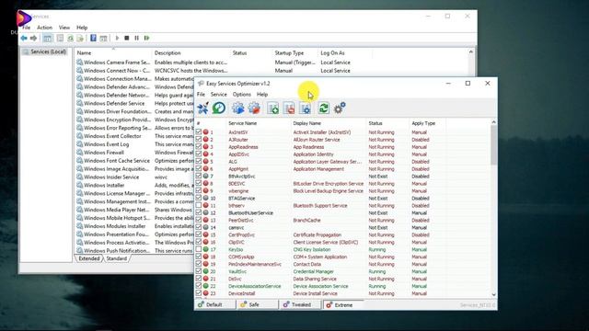Open the Options menu in Easy Services Optimizer
The width and height of the screenshot is (589, 331).
click(x=241, y=94)
